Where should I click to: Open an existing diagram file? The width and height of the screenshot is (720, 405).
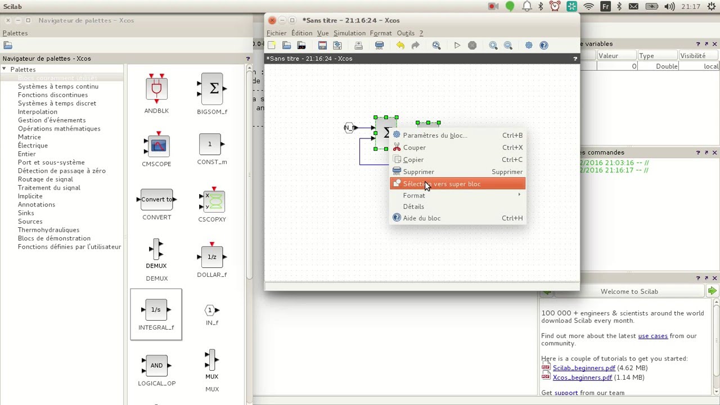point(287,46)
